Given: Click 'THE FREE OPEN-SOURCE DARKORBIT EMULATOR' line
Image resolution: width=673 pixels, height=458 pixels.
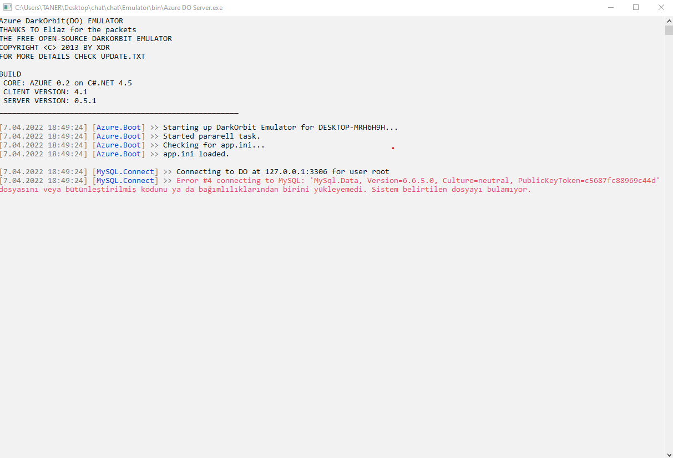Looking at the screenshot, I should [x=86, y=39].
